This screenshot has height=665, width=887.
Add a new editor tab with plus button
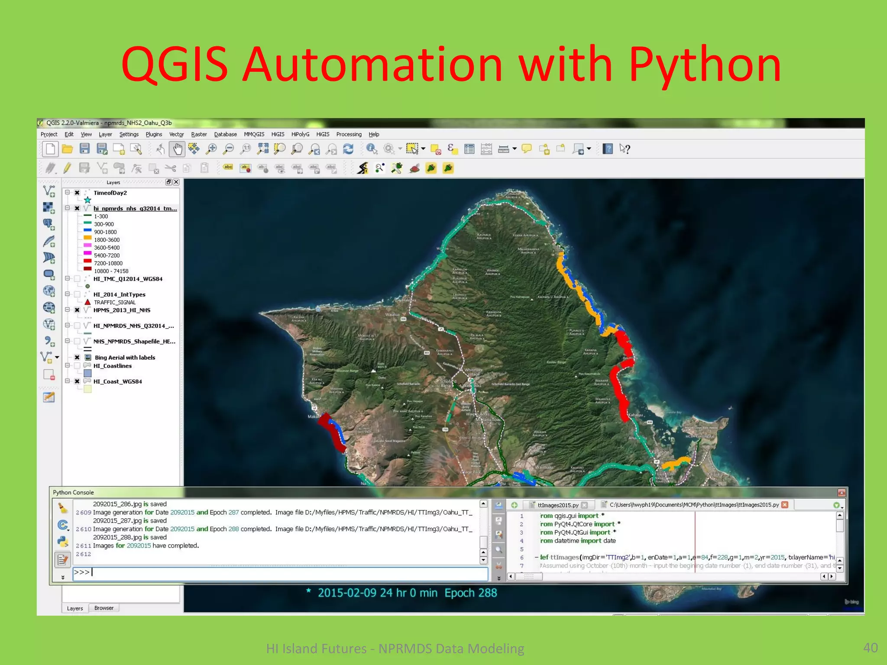pyautogui.click(x=514, y=505)
